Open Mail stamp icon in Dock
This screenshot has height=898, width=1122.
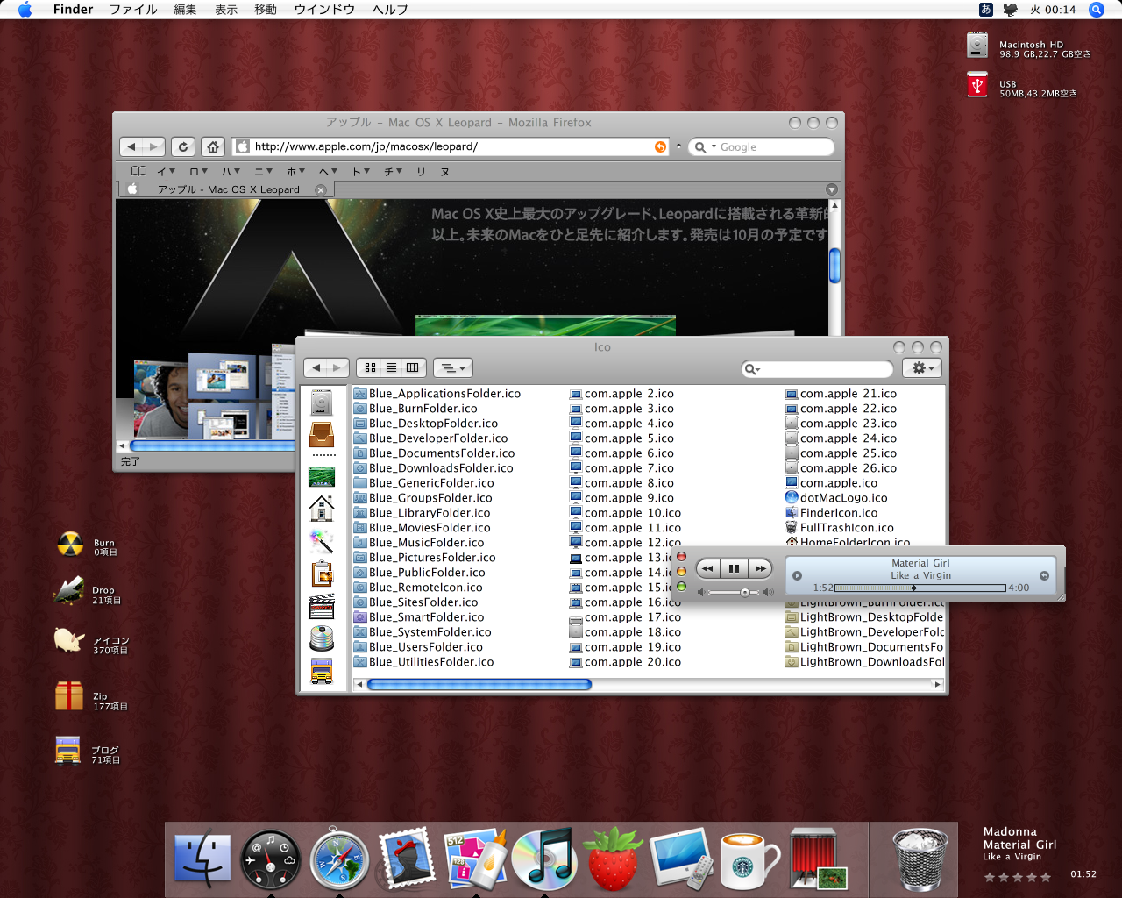(x=407, y=859)
